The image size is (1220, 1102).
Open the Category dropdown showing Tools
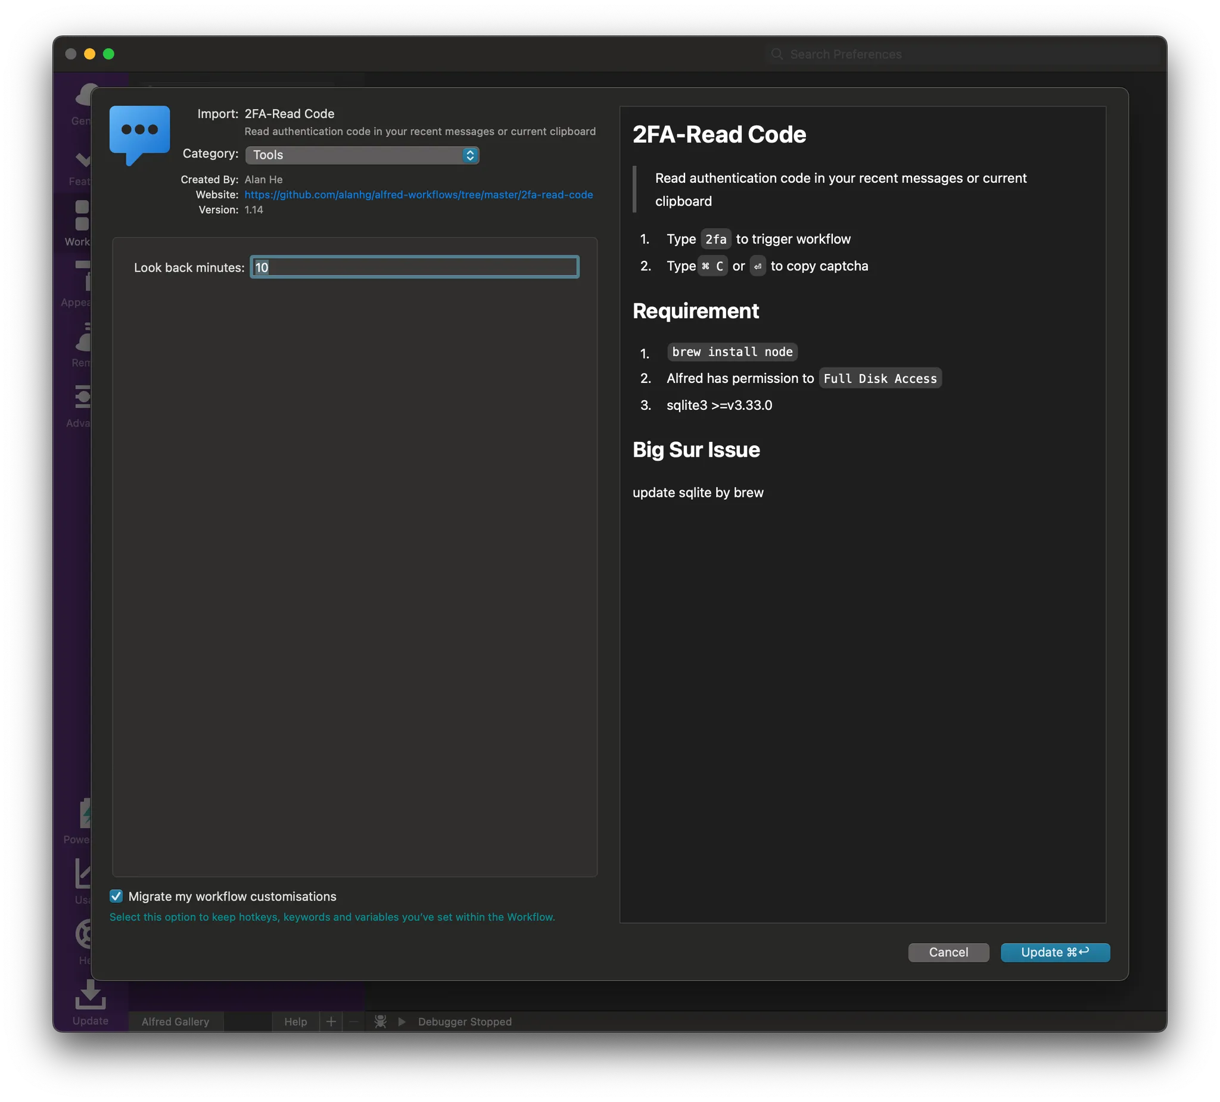click(x=362, y=155)
